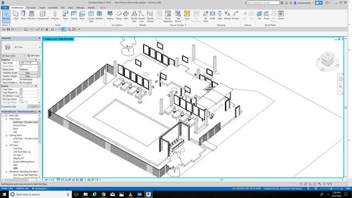Viewport: 352px width, 198px height.
Task: Choose the Vertical opening tool
Action: pos(227,15)
